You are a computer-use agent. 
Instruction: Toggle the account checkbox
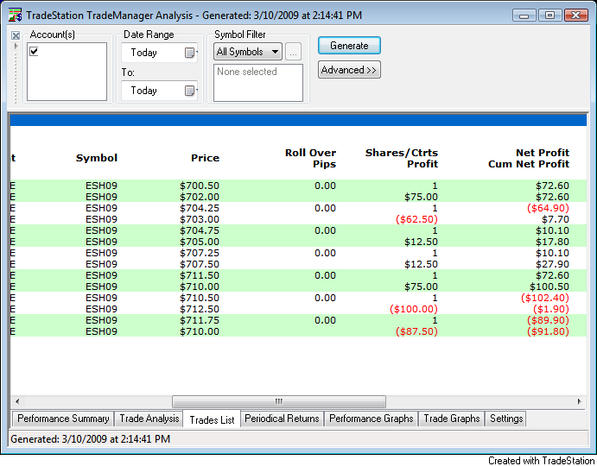(x=34, y=51)
